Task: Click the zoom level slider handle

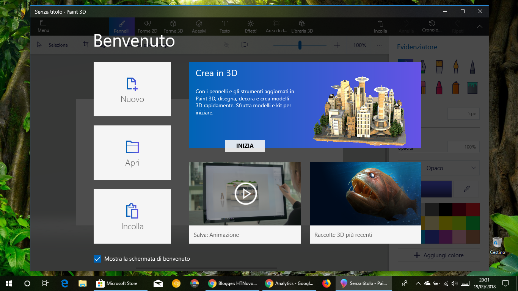Action: pyautogui.click(x=300, y=45)
